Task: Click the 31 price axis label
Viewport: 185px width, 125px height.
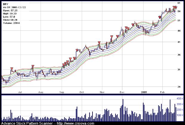Action: pos(179,70)
